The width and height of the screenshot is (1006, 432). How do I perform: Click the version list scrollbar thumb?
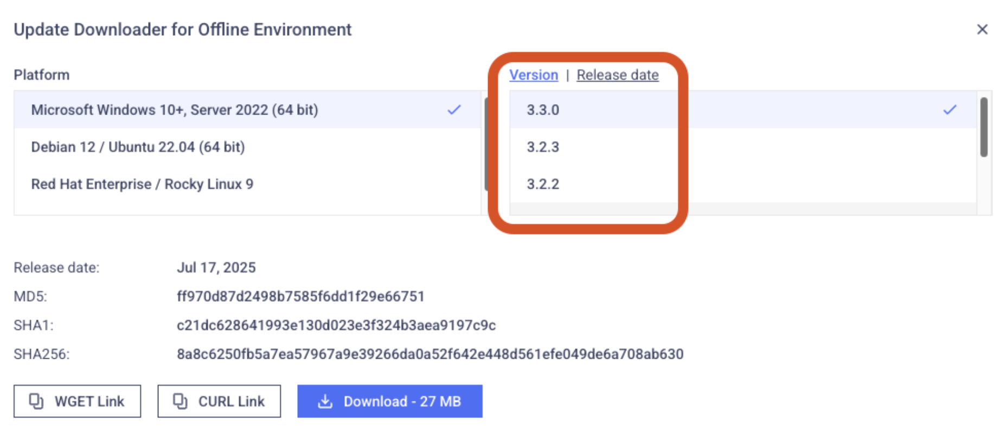[x=984, y=128]
